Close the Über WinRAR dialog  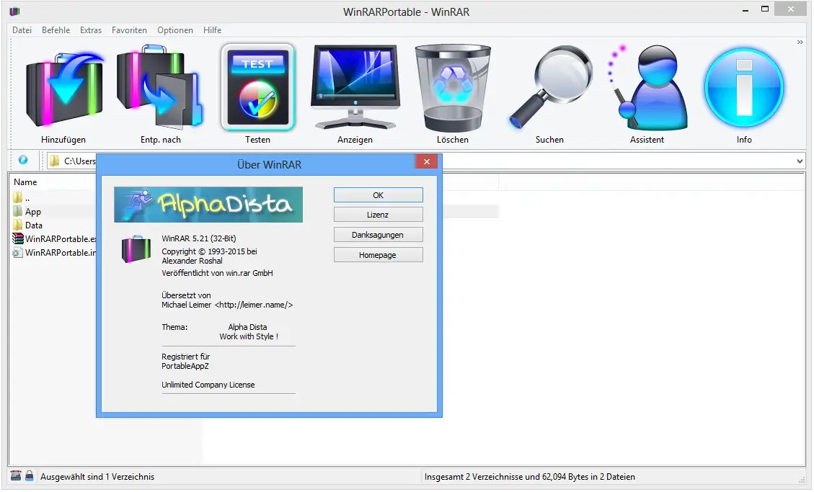(x=427, y=162)
